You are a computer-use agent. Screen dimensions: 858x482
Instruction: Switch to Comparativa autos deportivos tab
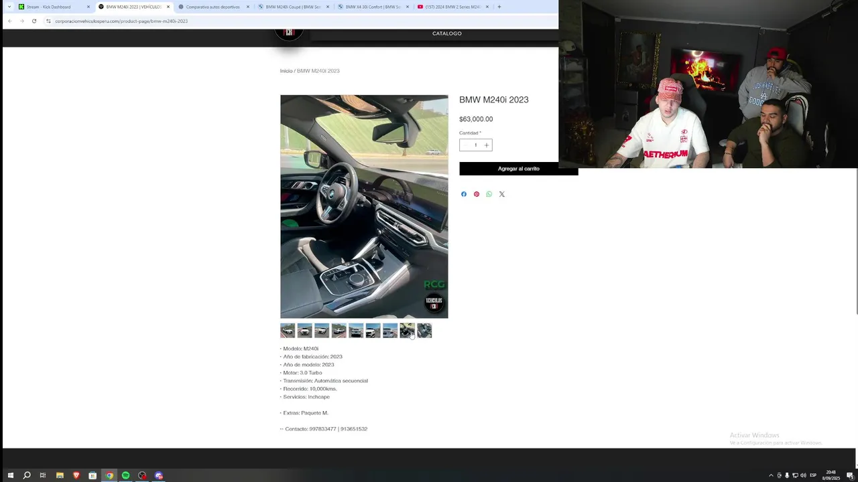pyautogui.click(x=212, y=7)
